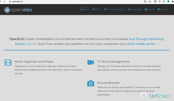Follow the Just Enough Operating System (JeOS) link
The height and width of the screenshot is (101, 174).
[x=146, y=39]
